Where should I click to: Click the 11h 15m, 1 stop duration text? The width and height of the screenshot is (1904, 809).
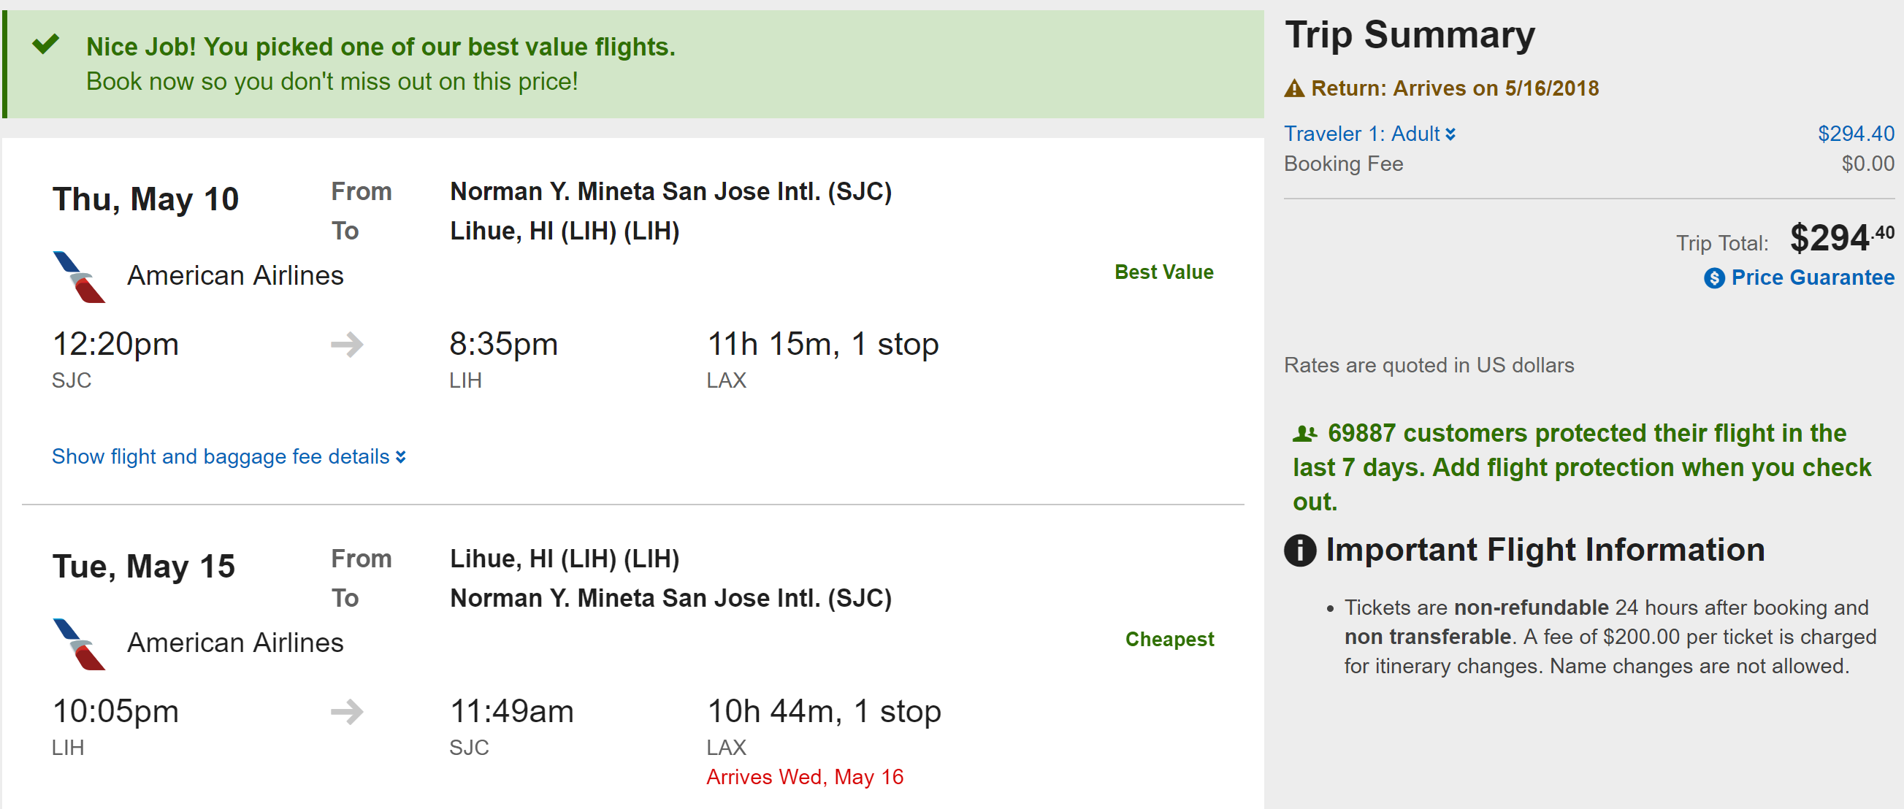click(x=822, y=345)
